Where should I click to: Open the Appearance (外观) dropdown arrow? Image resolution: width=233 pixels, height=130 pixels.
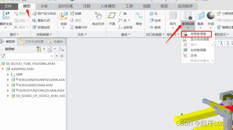pyautogui.click(x=211, y=28)
